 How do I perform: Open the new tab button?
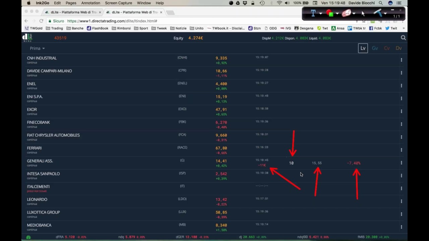click(x=170, y=12)
